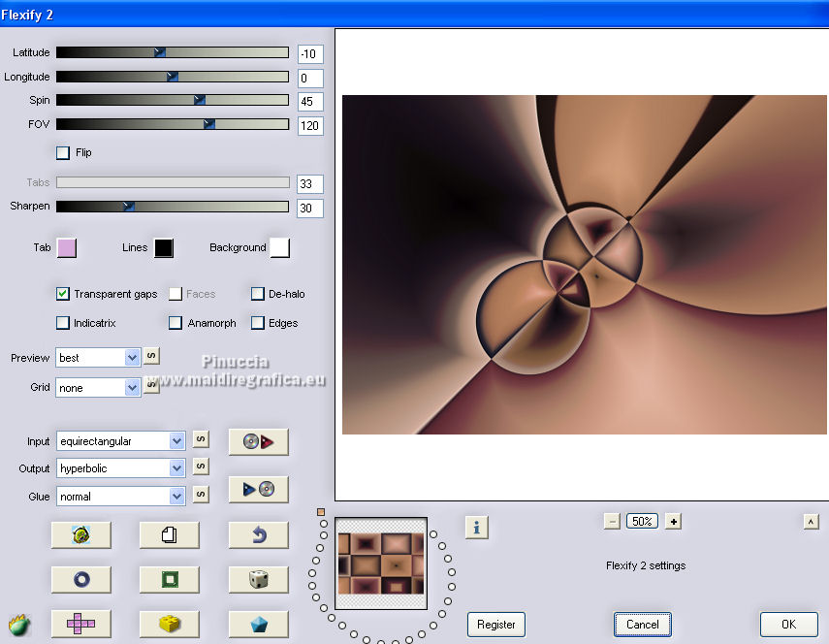
Task: Click the Latitude slider track
Action: [173, 52]
